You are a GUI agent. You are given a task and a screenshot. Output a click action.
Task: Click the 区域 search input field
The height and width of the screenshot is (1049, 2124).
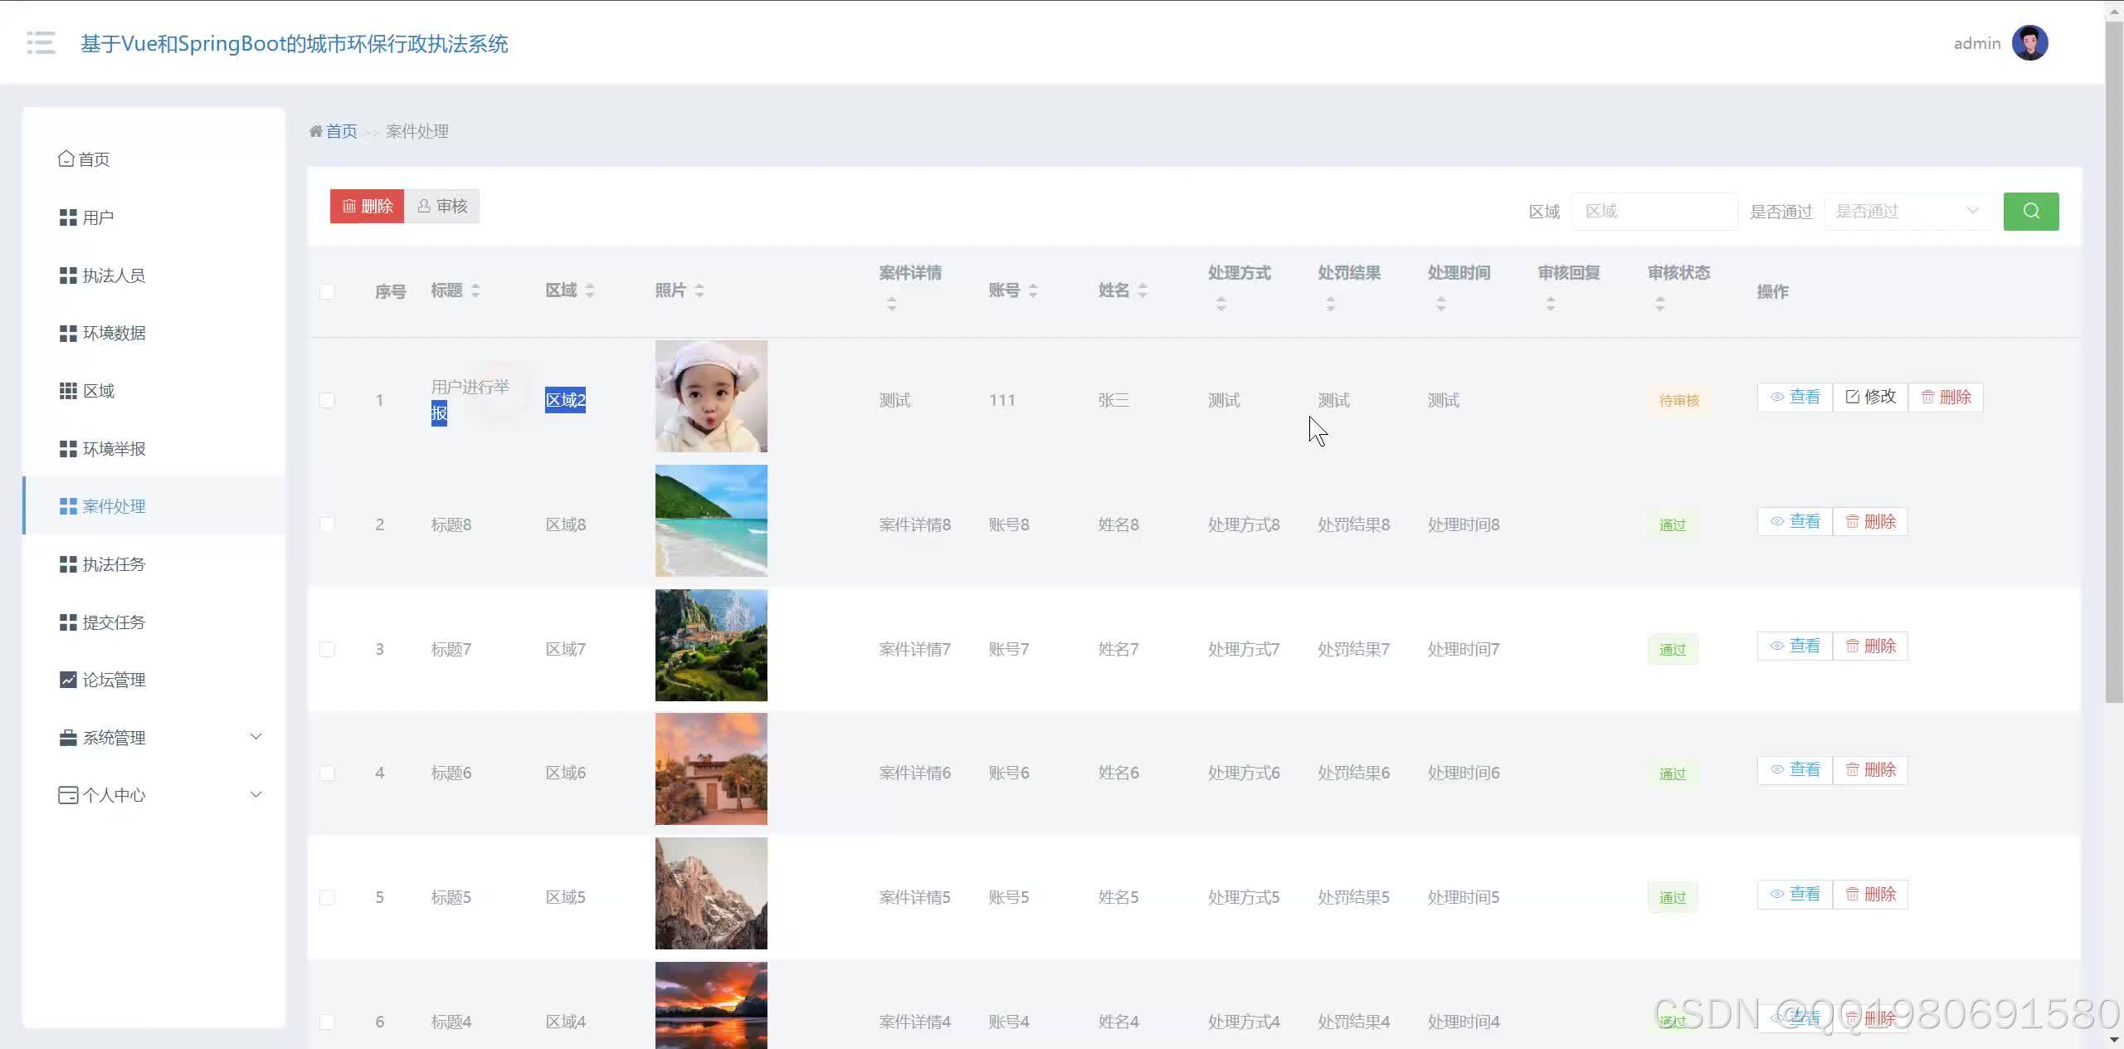[1654, 212]
